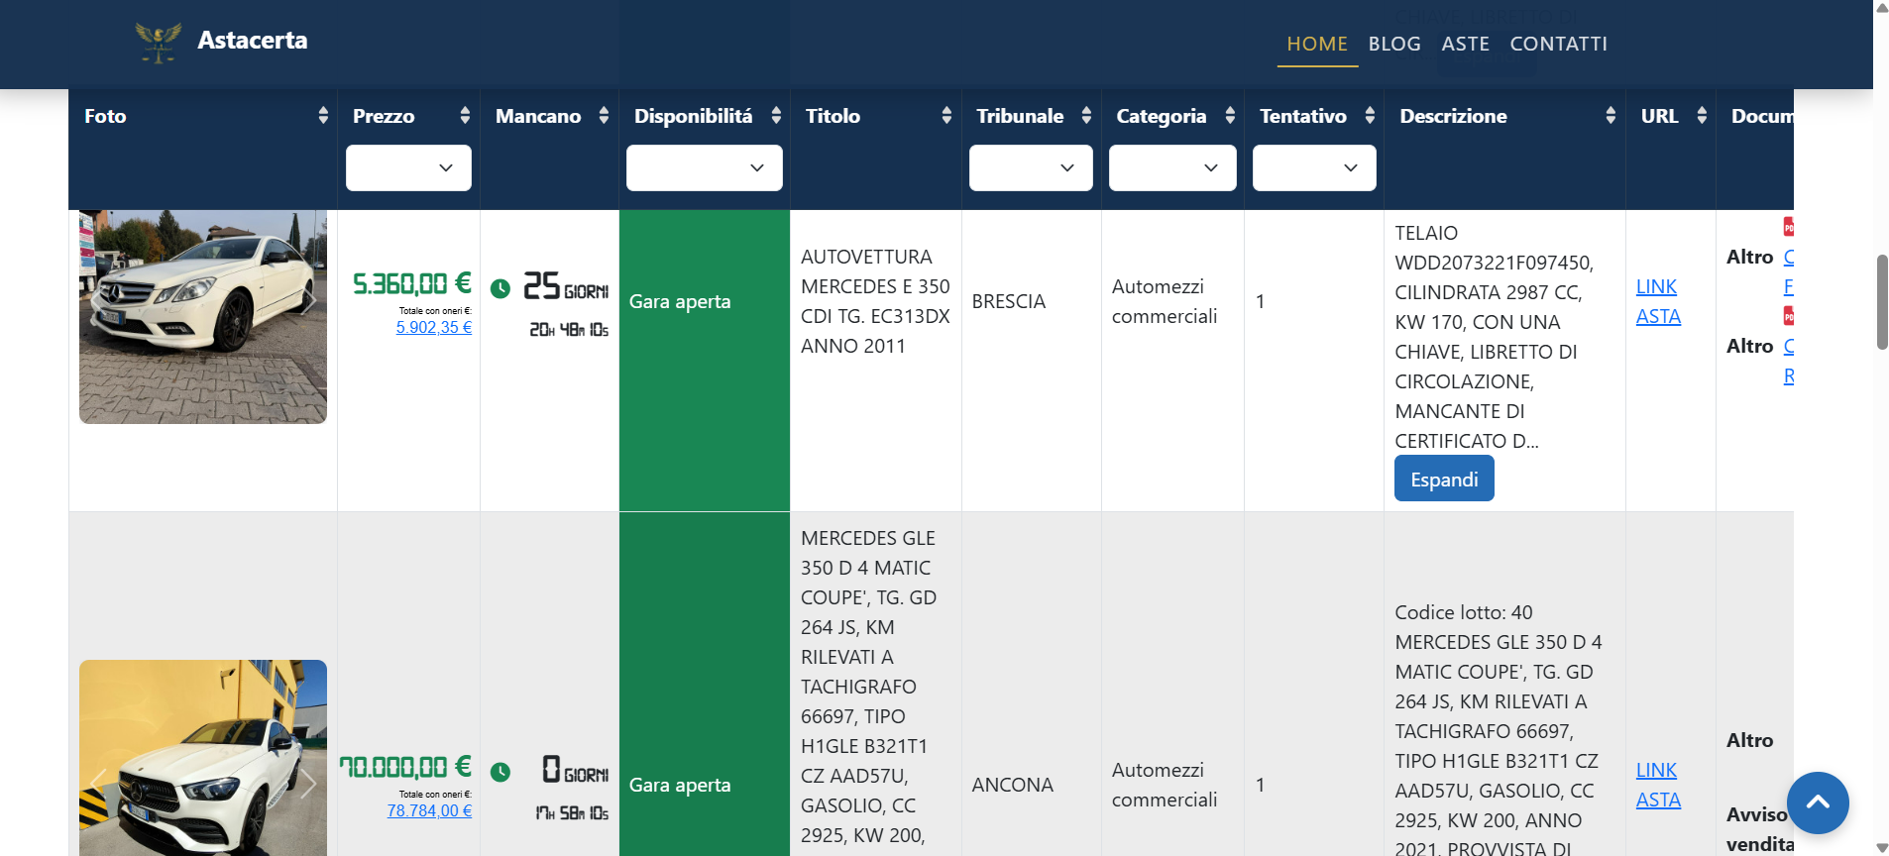
Task: Open the CONTATTI menu item
Action: (x=1558, y=44)
